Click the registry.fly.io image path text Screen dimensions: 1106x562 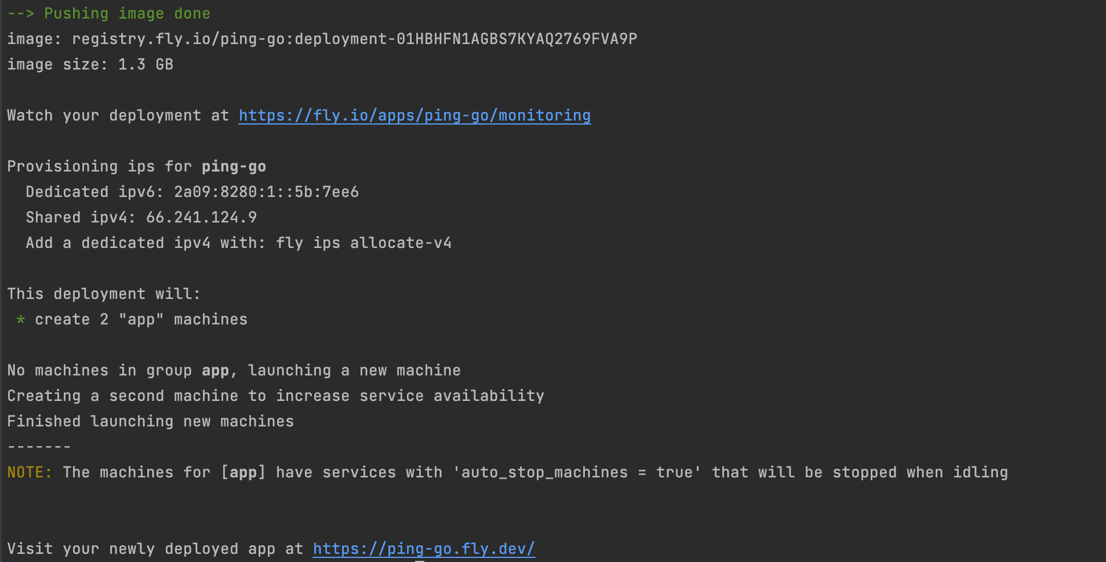point(354,39)
